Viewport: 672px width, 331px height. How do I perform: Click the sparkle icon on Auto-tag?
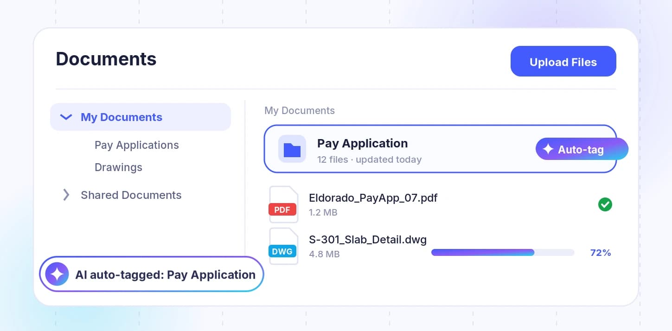tap(548, 149)
